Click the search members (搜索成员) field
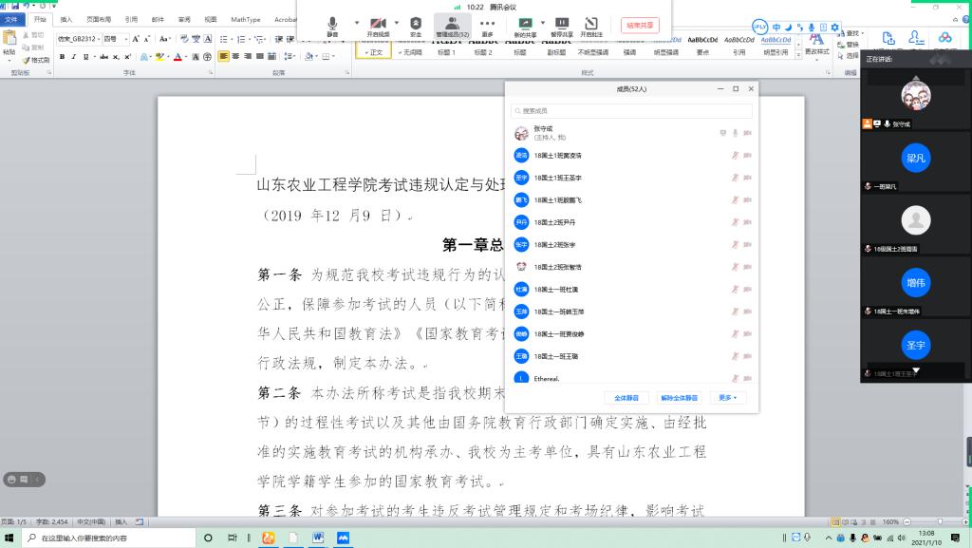 [631, 111]
